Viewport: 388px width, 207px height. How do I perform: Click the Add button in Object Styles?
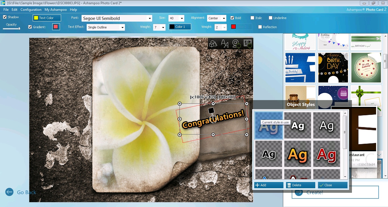(269, 185)
